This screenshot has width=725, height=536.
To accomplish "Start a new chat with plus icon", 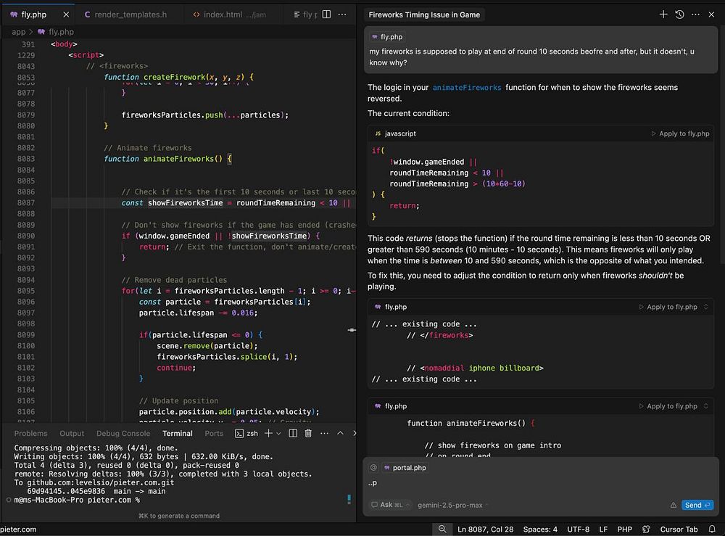I will [x=663, y=15].
